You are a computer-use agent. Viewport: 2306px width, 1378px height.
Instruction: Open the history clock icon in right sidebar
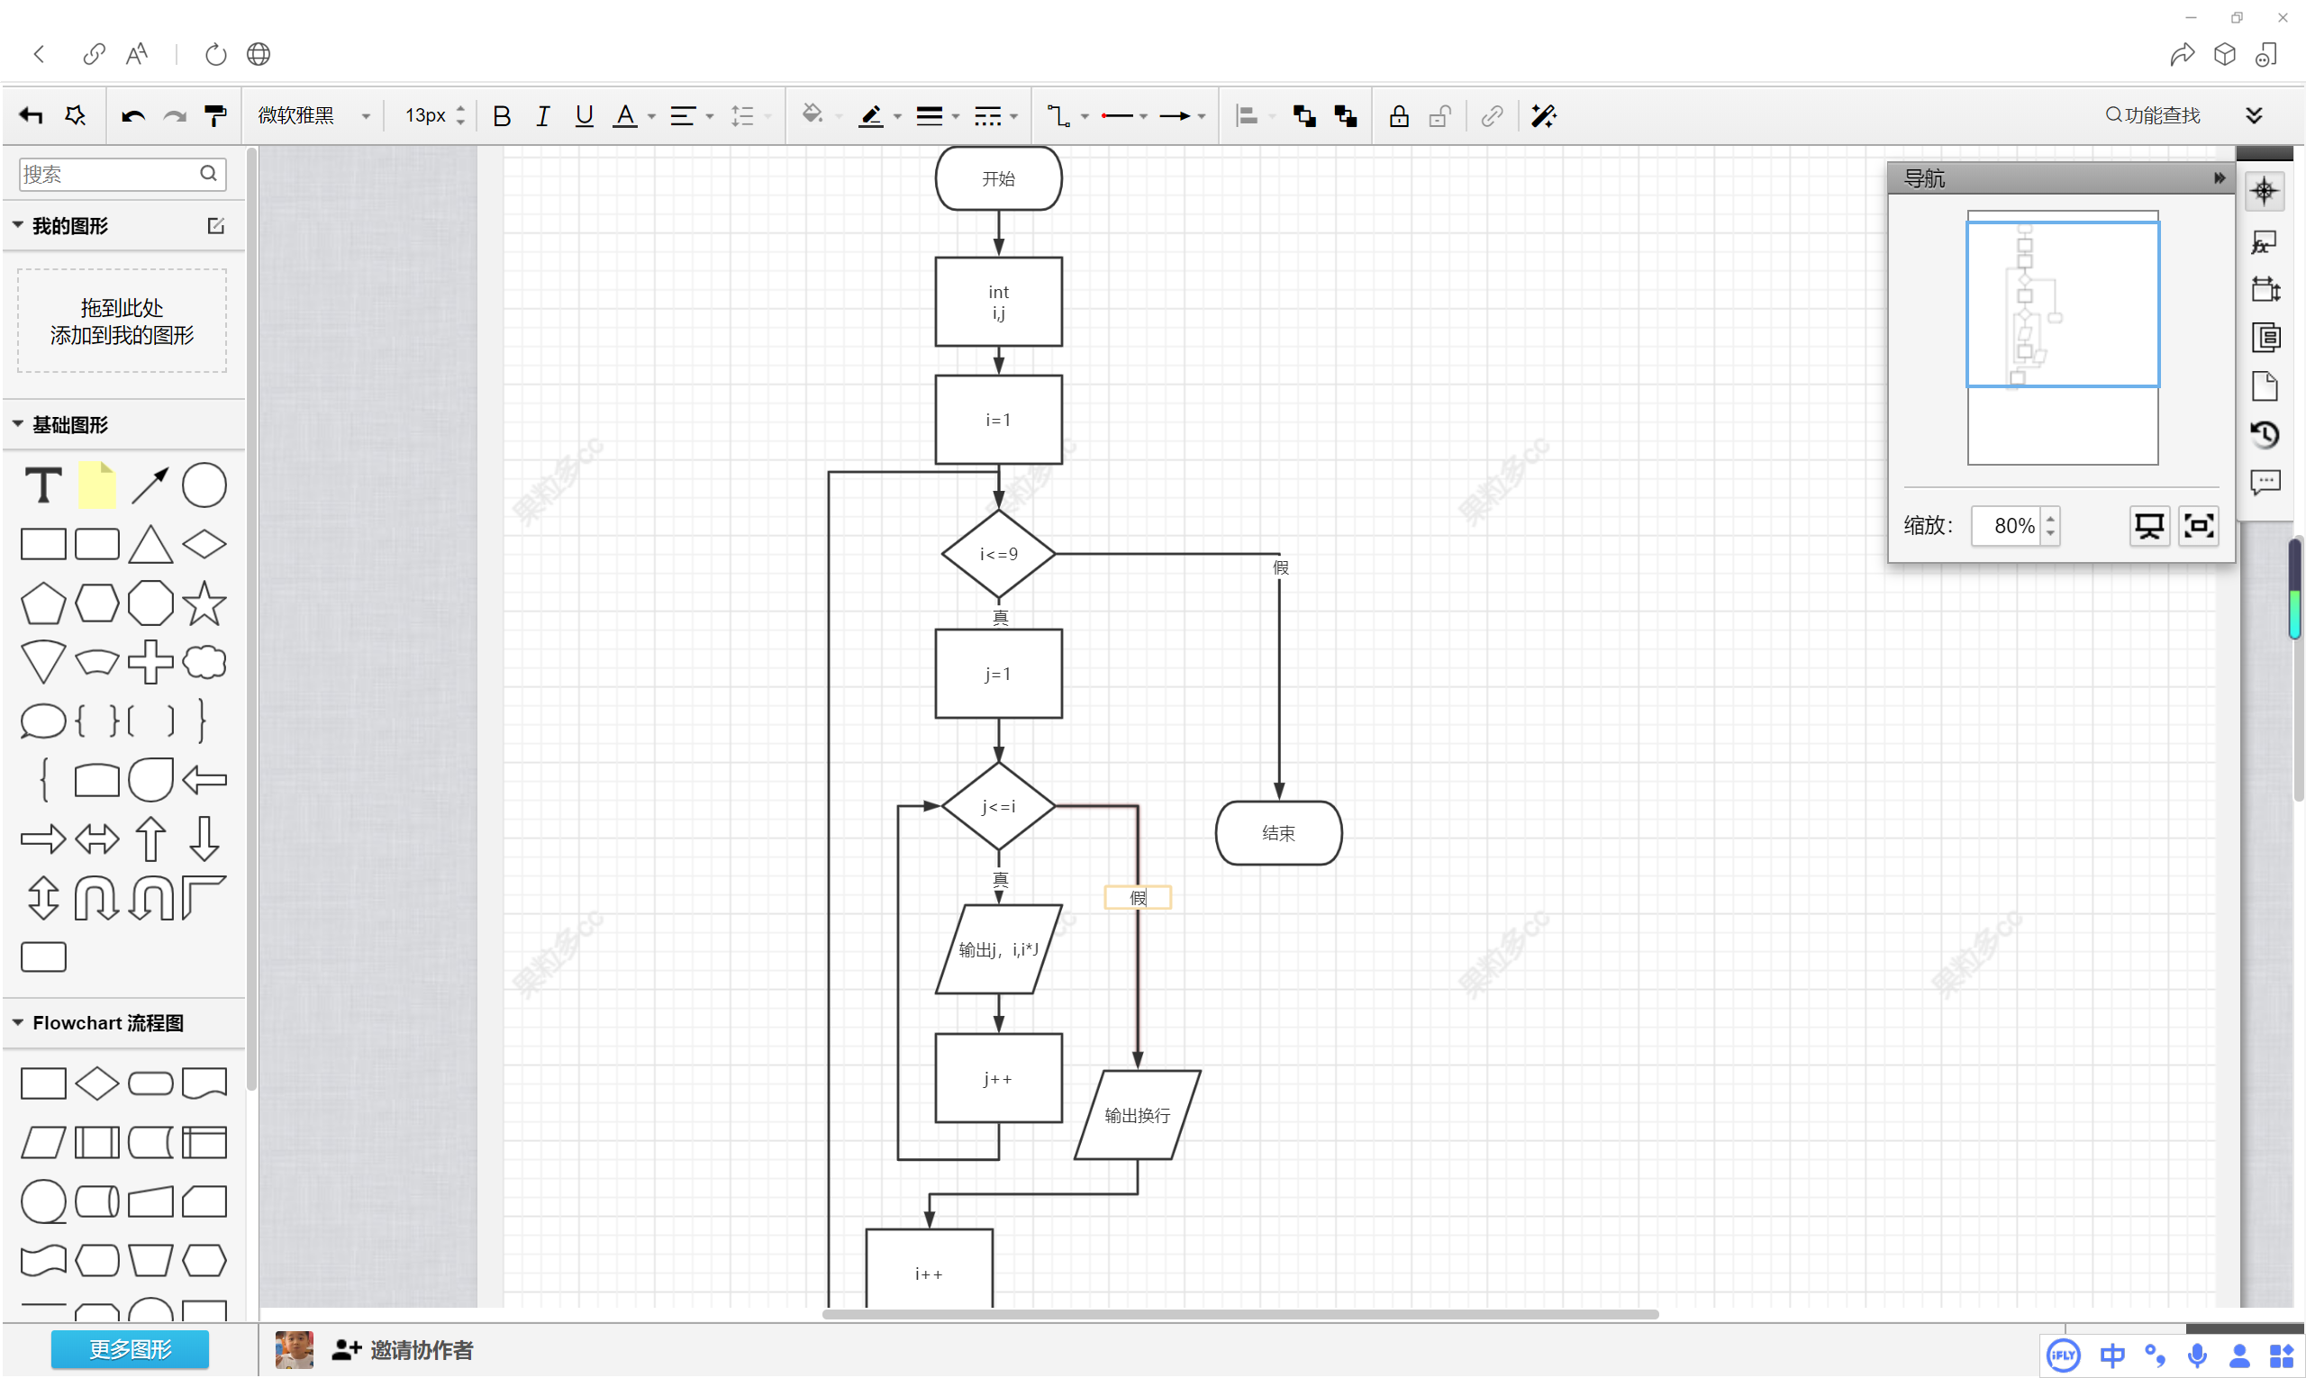click(2265, 435)
